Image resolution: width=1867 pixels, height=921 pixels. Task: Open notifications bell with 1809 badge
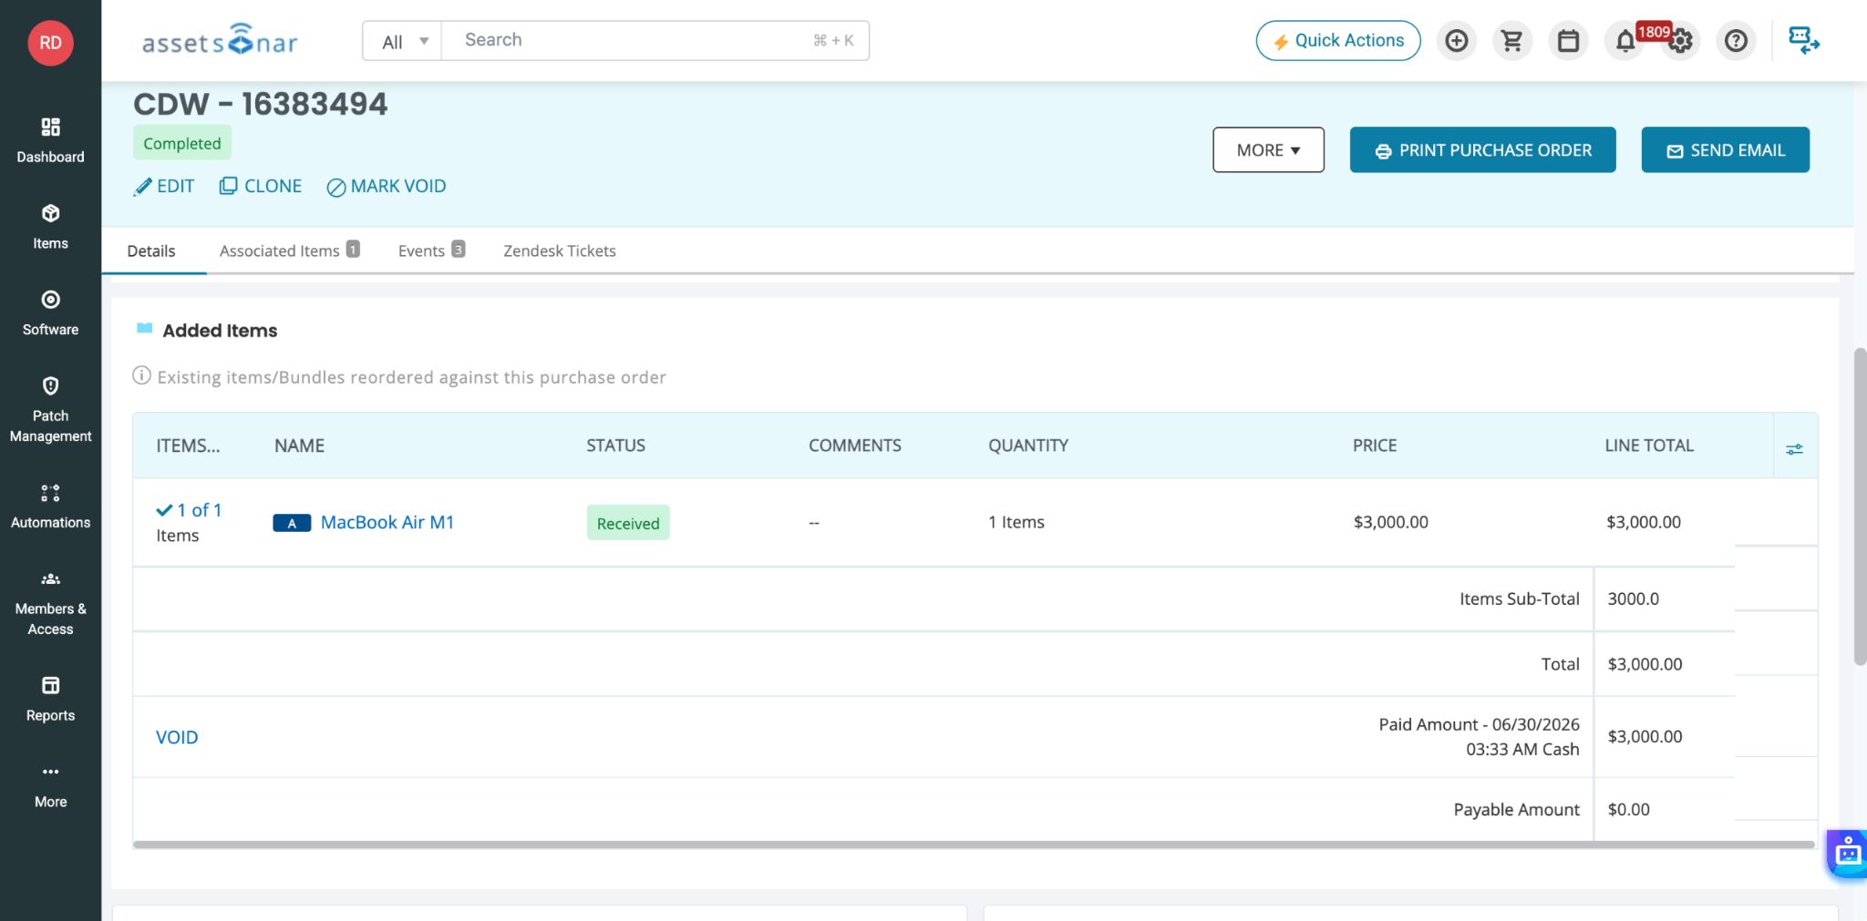[1625, 41]
